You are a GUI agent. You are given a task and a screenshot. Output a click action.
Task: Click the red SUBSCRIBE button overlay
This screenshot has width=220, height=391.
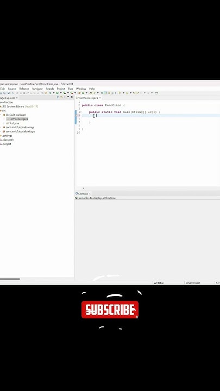(x=110, y=310)
